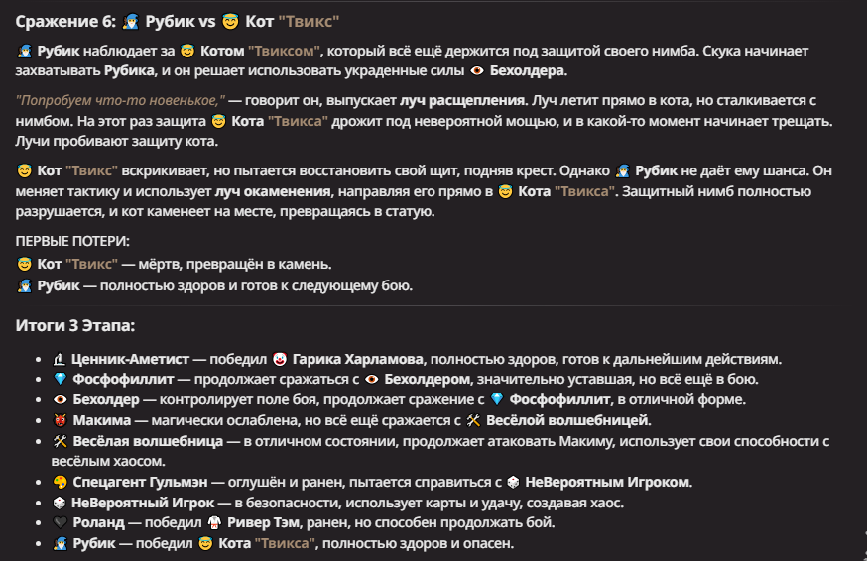Viewport: 867px width, 561px height.
Task: Click the italic quote Попробуем что-то новенькое
Action: click(120, 100)
